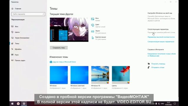This screenshot has width=188, height=106.
Task: Select the Цвета palette icon in sidebar
Action: click(x=12, y=32)
